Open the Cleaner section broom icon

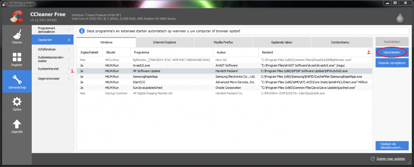point(17,34)
